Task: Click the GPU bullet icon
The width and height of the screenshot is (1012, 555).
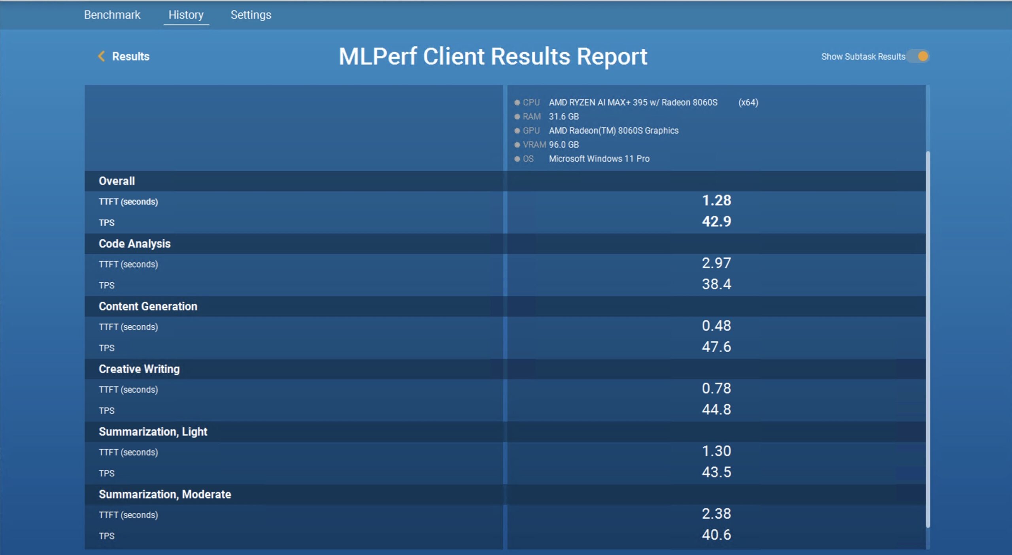Action: (x=517, y=131)
